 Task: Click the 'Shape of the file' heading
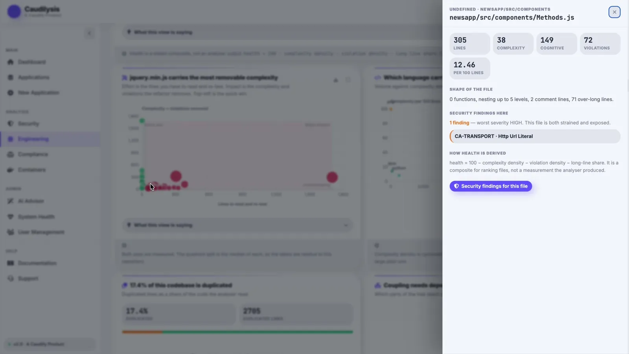click(x=471, y=89)
